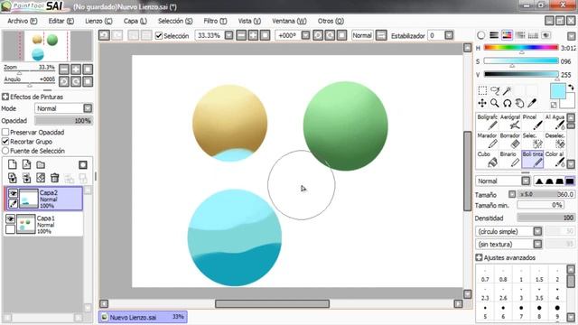This screenshot has height=325, width=578.
Task: Open the Editar menu
Action: [61, 21]
